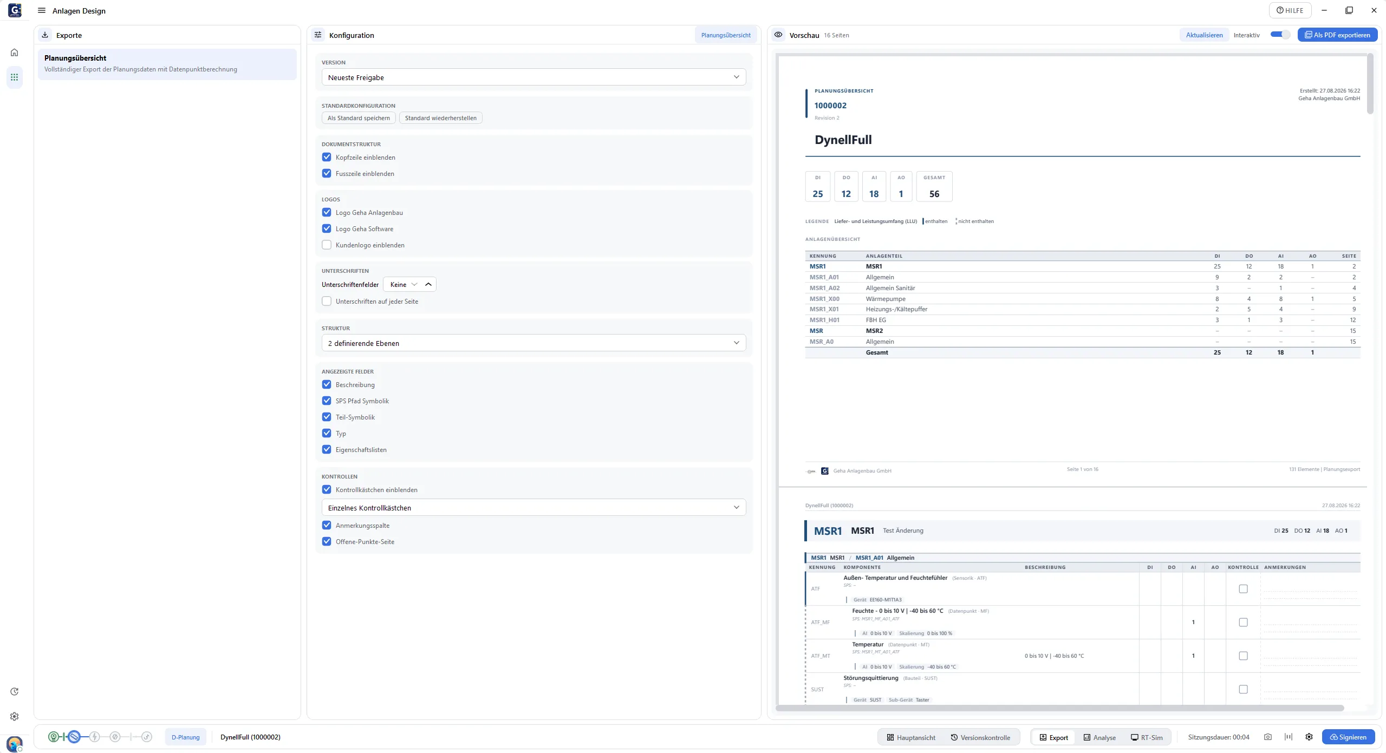Image resolution: width=1386 pixels, height=753 pixels.
Task: Open the Version dropdown Neueste Freigabe
Action: [x=533, y=77]
